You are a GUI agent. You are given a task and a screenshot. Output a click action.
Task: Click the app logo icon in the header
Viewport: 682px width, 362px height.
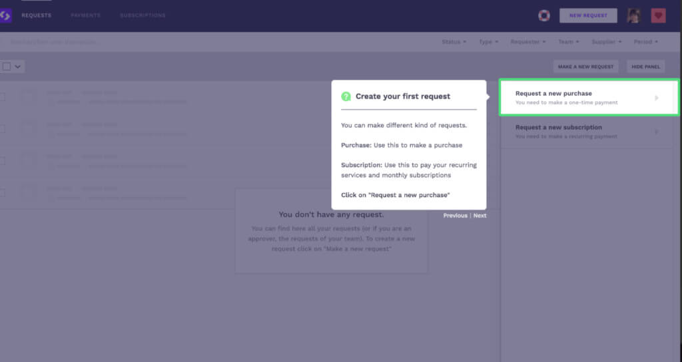pyautogui.click(x=5, y=16)
